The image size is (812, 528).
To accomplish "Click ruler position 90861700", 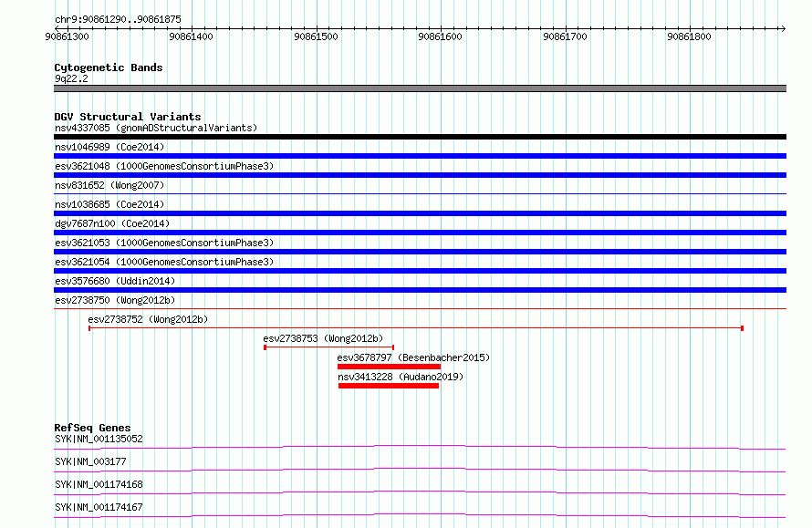I will coord(565,36).
